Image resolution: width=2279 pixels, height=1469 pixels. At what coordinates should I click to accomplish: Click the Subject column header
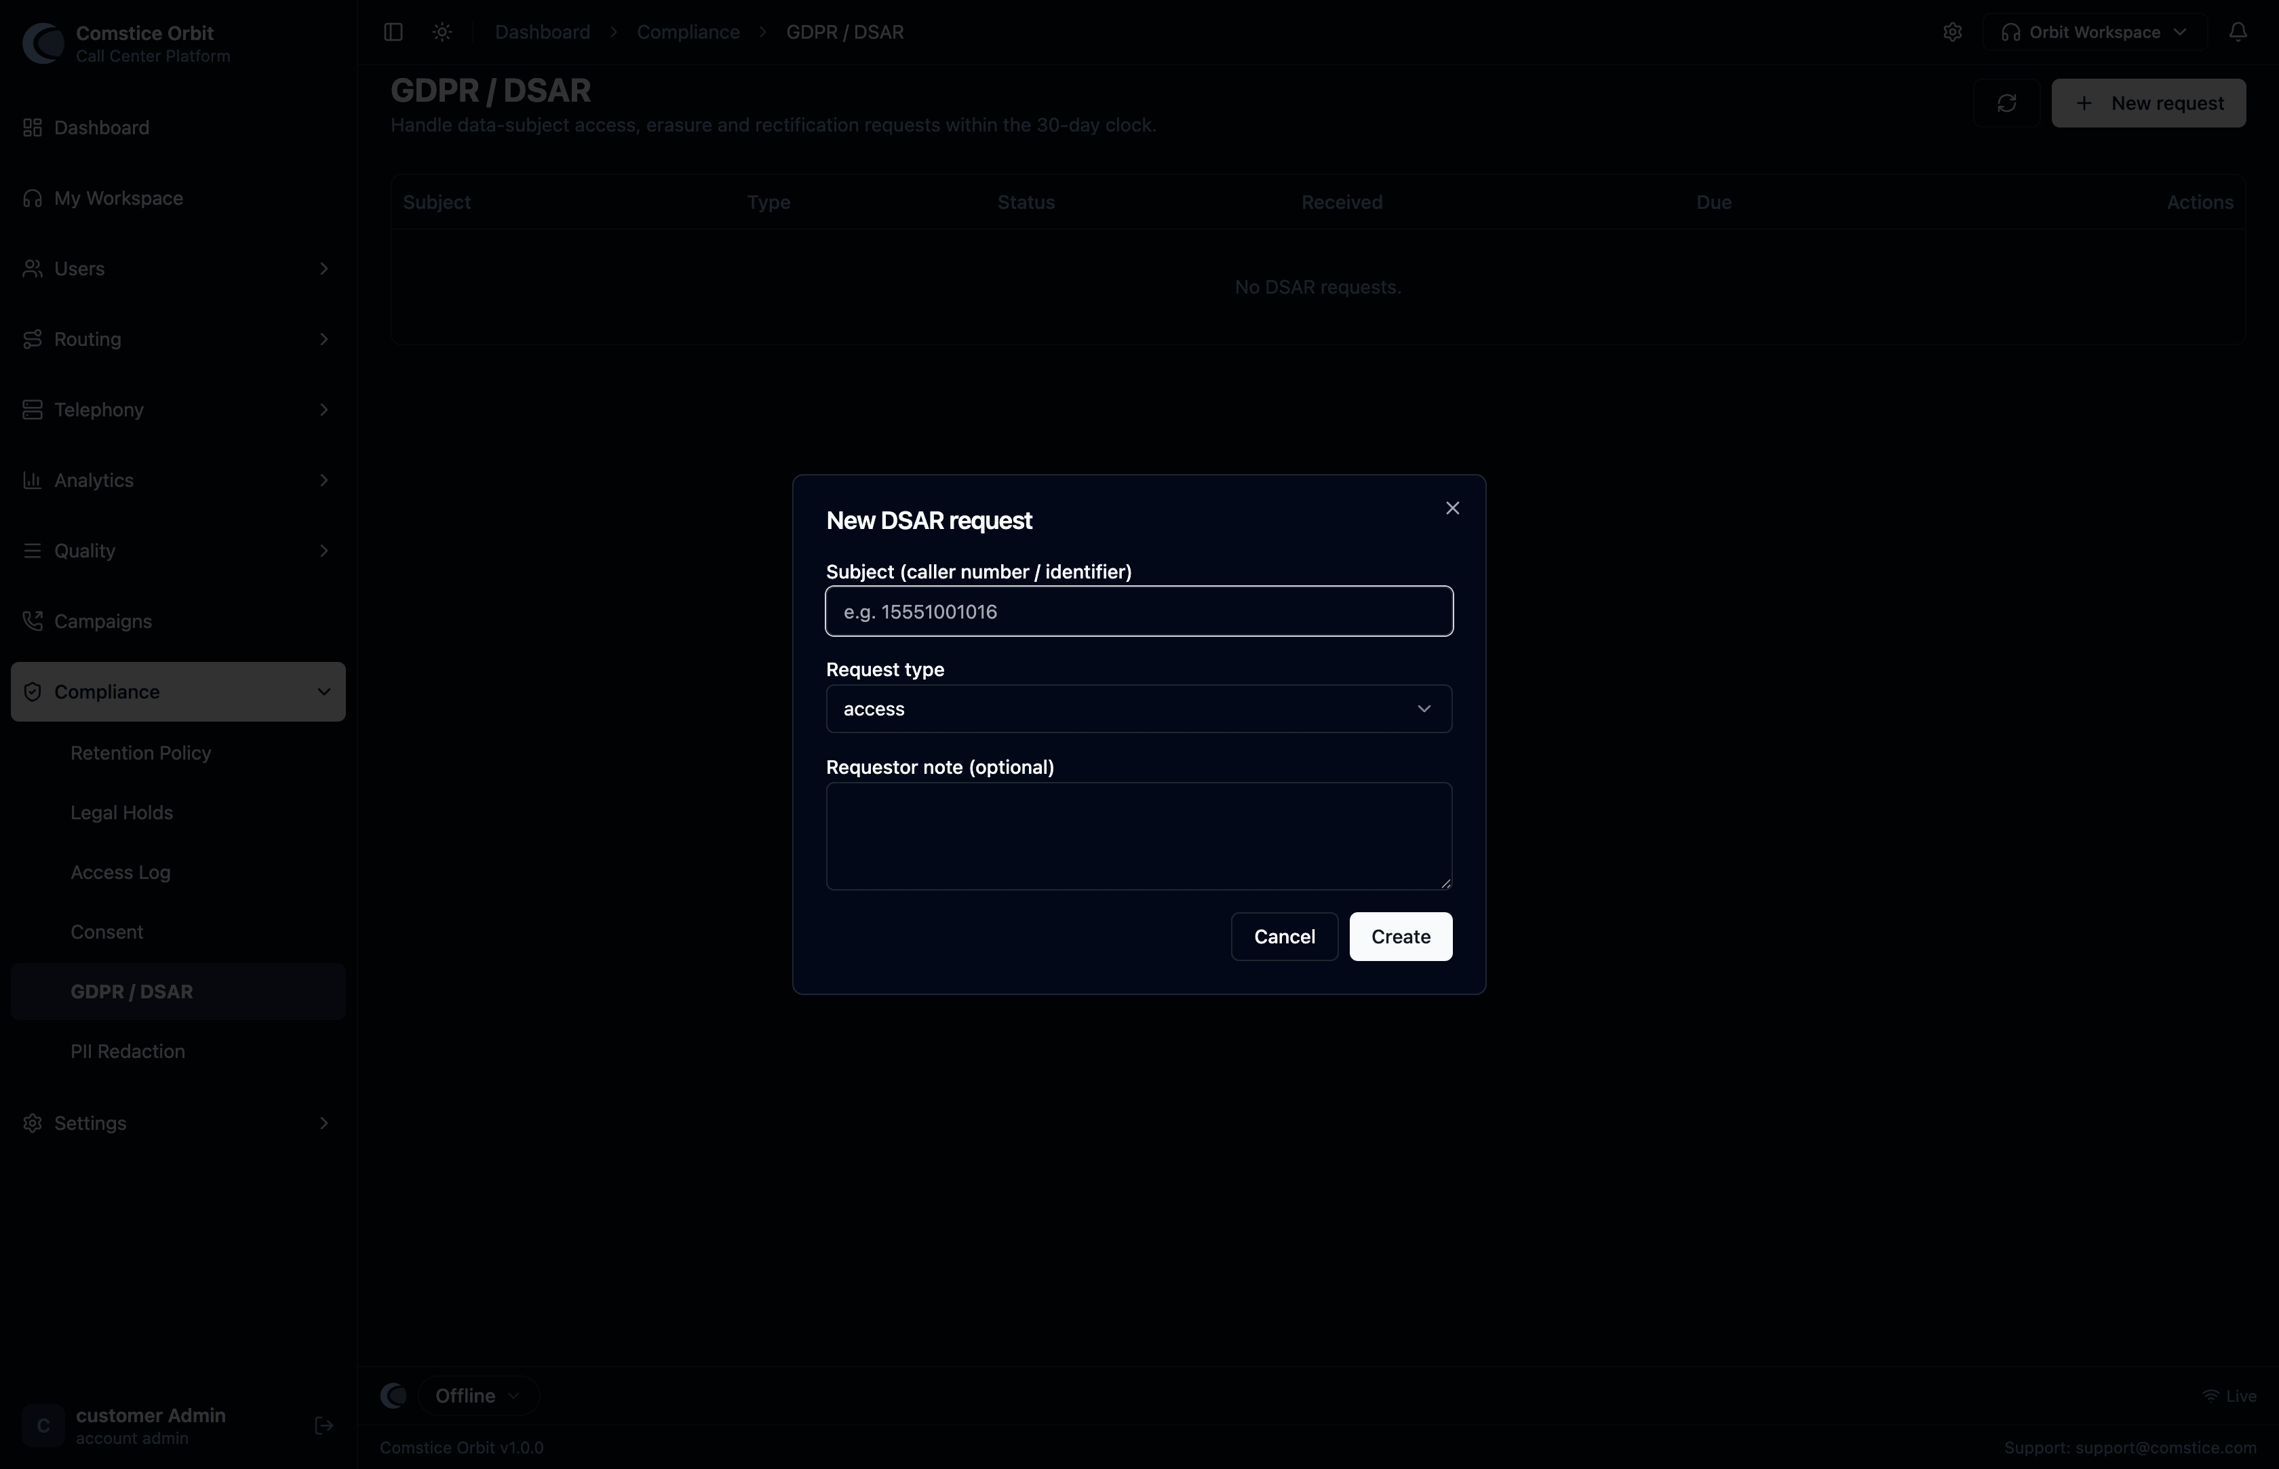click(436, 202)
